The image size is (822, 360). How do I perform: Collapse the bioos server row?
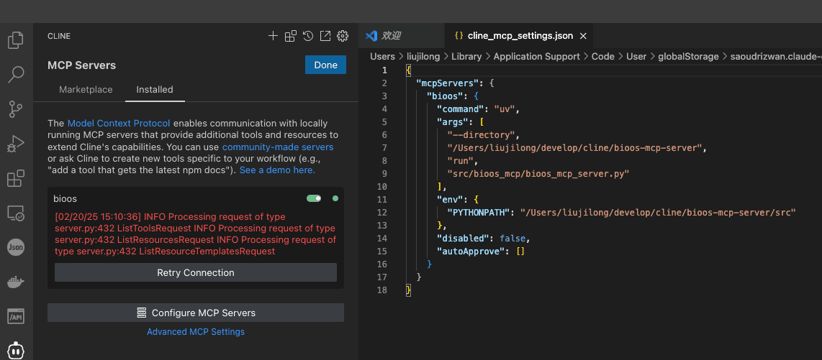pyautogui.click(x=196, y=199)
